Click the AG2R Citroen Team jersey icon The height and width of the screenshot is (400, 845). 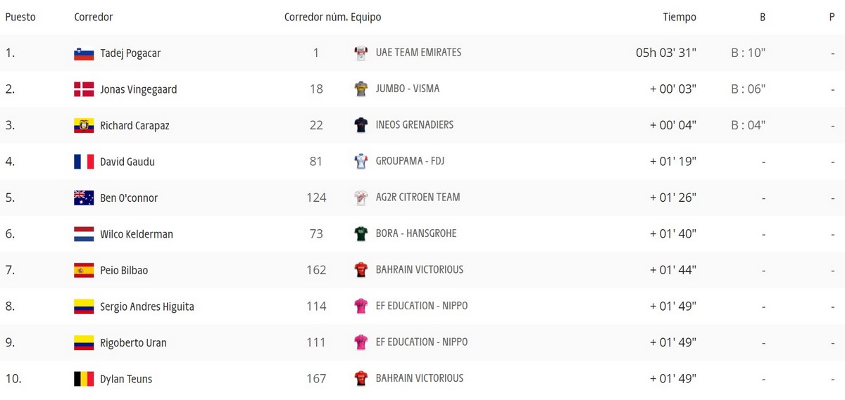click(x=361, y=198)
